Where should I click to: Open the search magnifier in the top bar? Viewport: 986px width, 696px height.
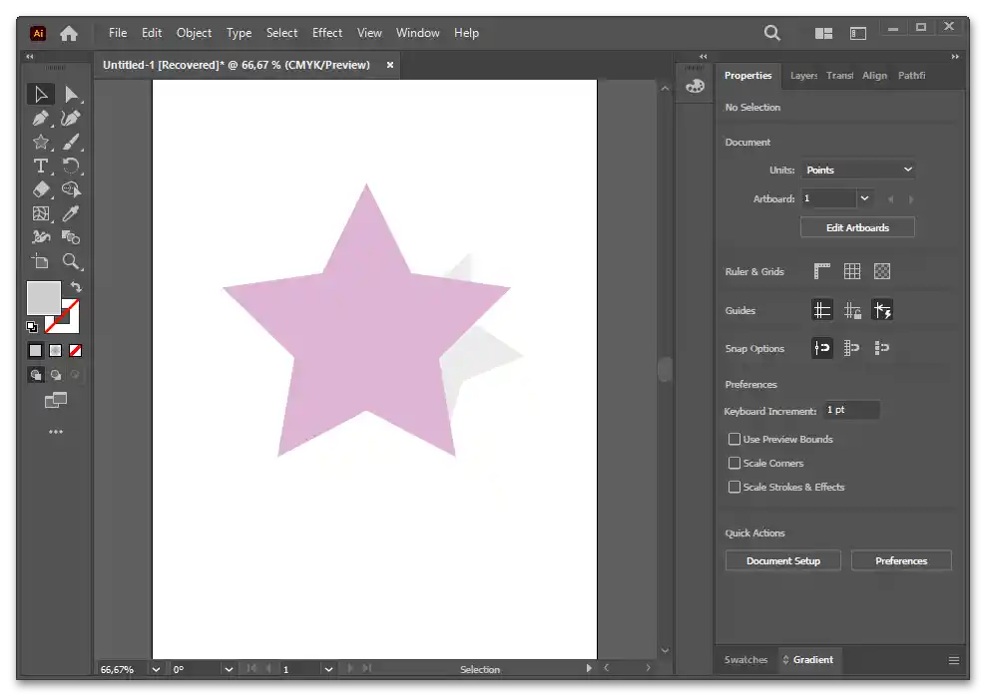click(772, 33)
